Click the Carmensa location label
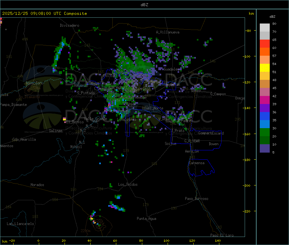The image size is (289, 245). click(197, 163)
